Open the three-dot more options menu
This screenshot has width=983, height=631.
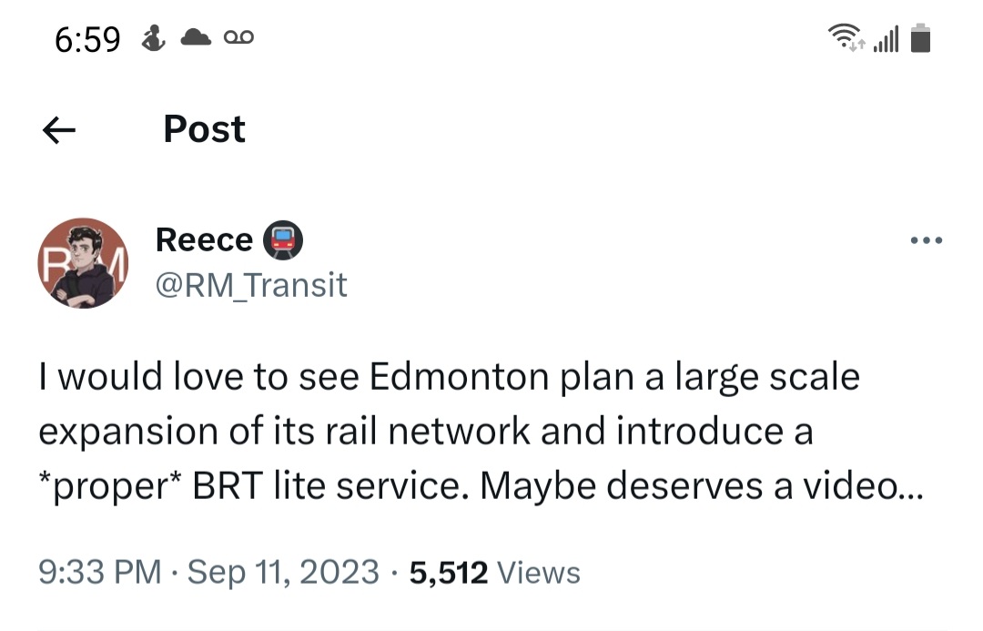pyautogui.click(x=927, y=241)
